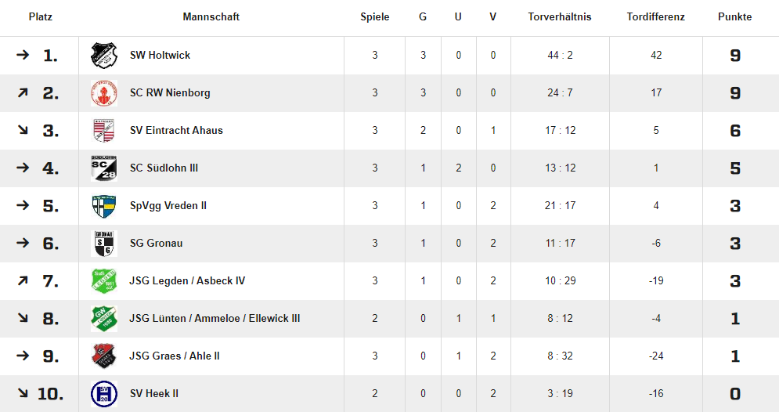Click the SpVgg Vreden shield crest
The width and height of the screenshot is (779, 412).
104,206
